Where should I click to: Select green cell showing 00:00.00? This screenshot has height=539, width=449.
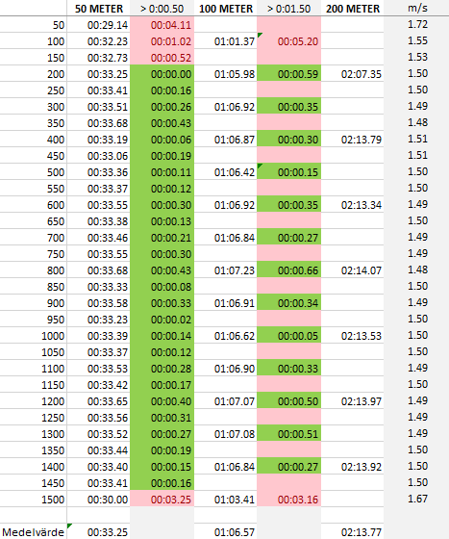162,74
